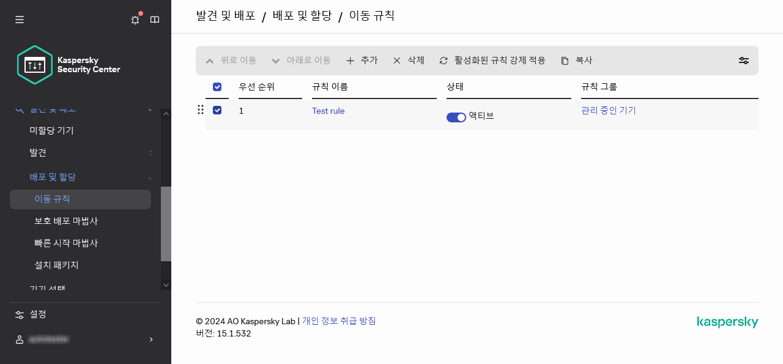Uncheck the select-all checkbox in table header
Screen dimensions: 783x364
pyautogui.click(x=217, y=87)
